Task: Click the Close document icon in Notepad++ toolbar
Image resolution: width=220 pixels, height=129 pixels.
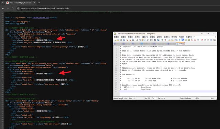Action: click(127, 40)
